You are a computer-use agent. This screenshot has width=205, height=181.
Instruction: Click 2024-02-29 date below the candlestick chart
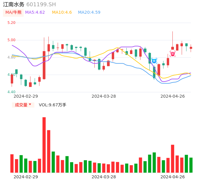(26, 96)
